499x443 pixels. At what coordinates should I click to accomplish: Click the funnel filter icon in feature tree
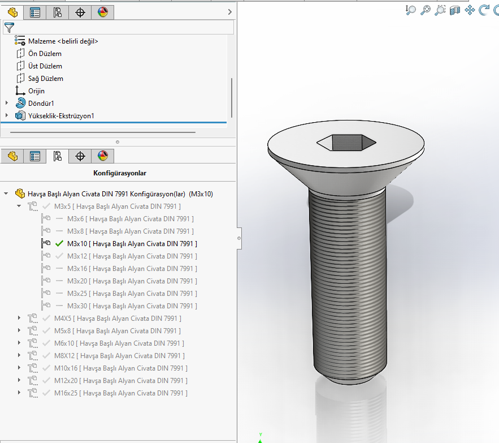point(9,27)
